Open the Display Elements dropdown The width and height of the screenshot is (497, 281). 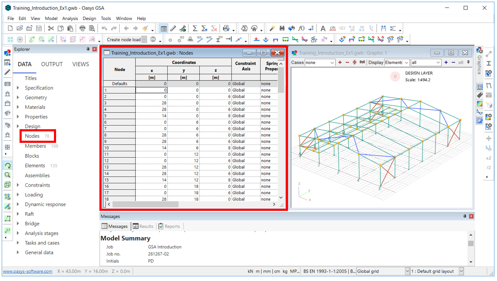point(396,62)
